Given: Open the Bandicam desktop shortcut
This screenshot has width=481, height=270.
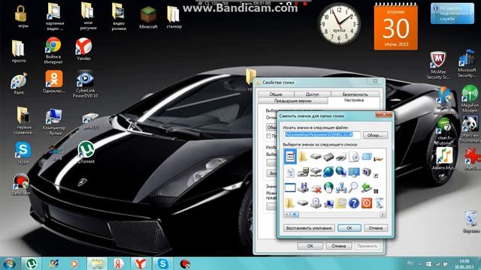Looking at the screenshot, I should pos(21,184).
